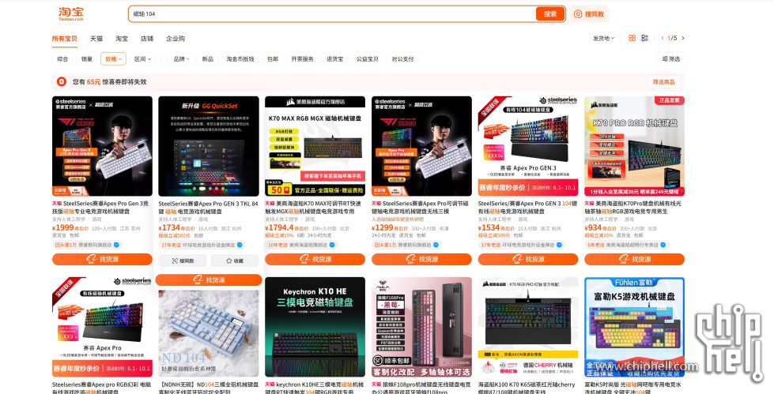774x394 pixels.
Task: Click filter icon 筛选 at right
Action: coord(671,58)
